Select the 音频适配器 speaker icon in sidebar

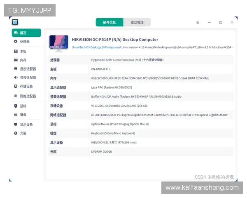coord(16,78)
